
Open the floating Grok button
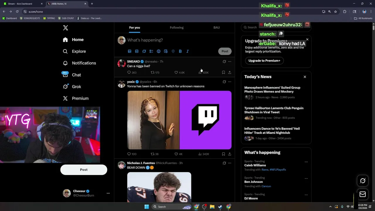(x=362, y=181)
